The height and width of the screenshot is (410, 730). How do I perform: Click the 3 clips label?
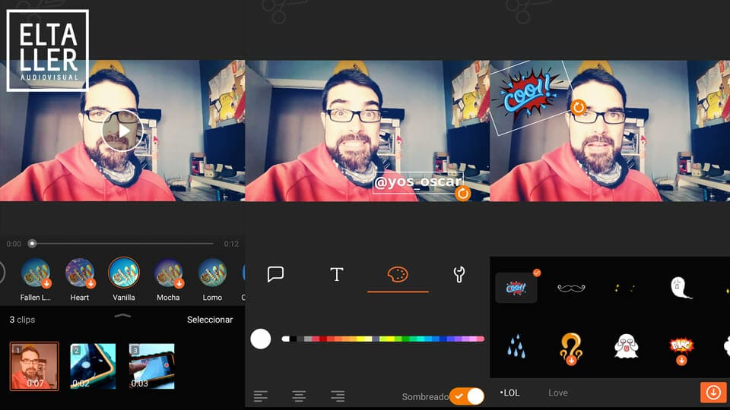[22, 320]
